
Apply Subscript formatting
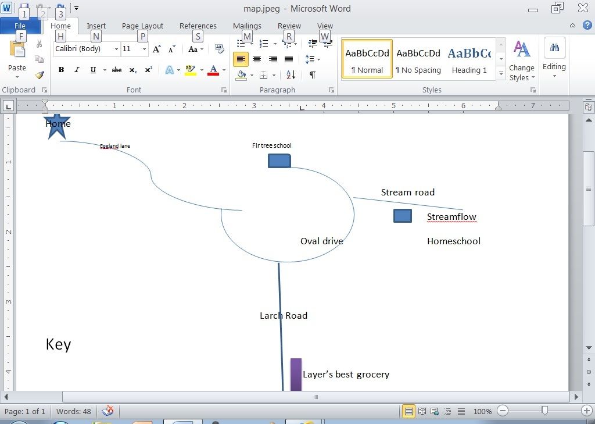(x=133, y=70)
